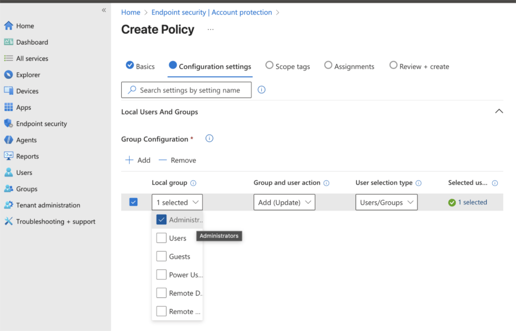
Task: Switch to the Scope tags tab
Action: [287, 66]
